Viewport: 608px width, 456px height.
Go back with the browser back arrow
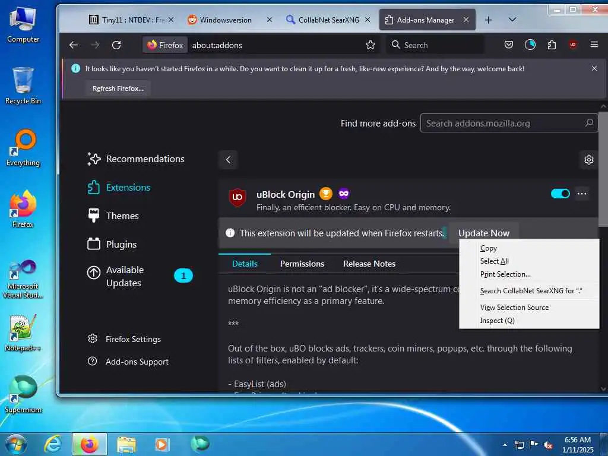74,45
